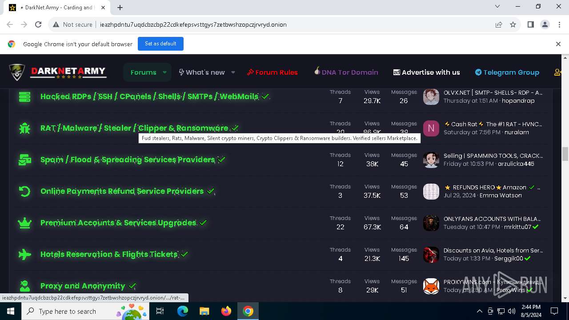Open the What's new nav item
The image size is (569, 320).
click(202, 72)
